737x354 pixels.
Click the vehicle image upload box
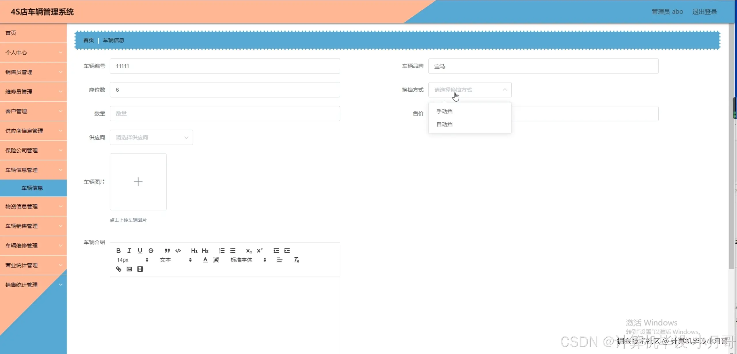coord(138,182)
